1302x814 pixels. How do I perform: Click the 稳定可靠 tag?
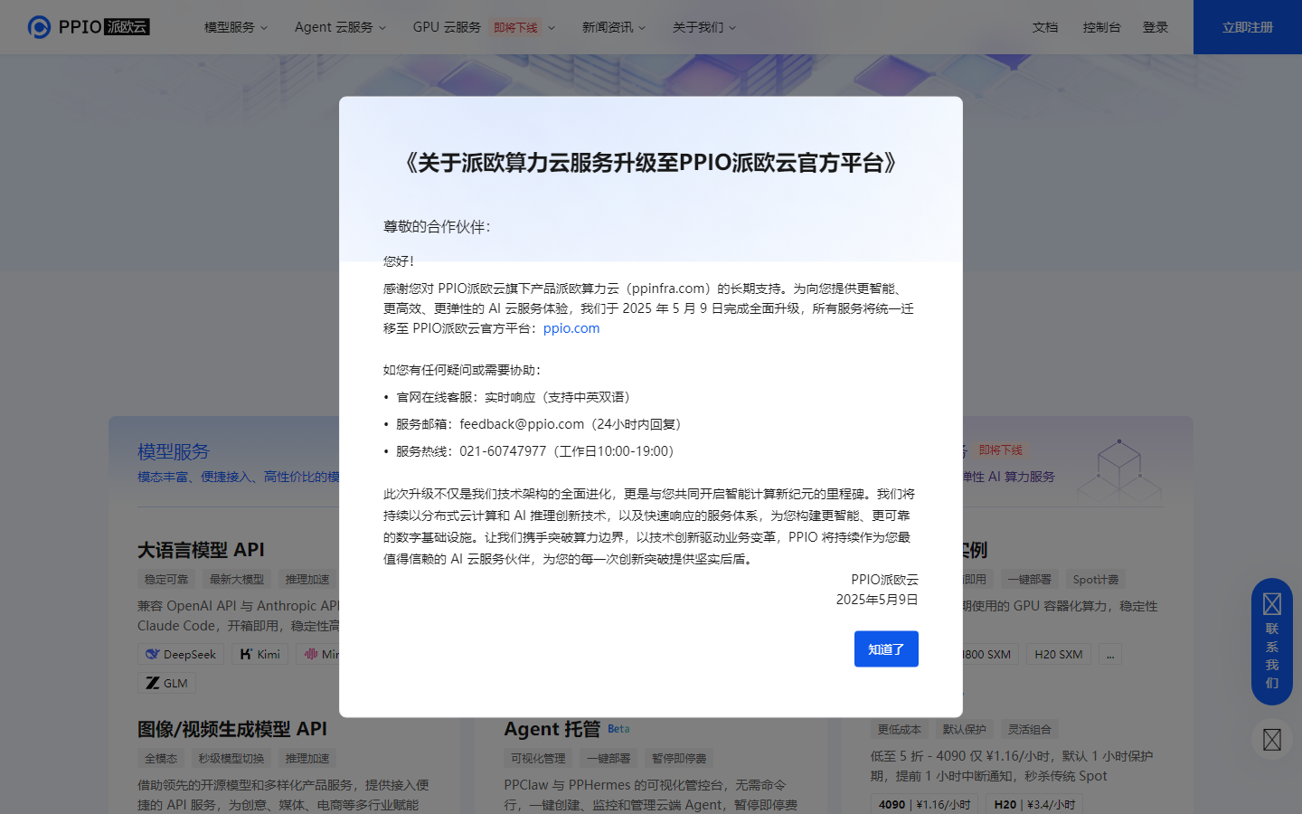coord(166,580)
